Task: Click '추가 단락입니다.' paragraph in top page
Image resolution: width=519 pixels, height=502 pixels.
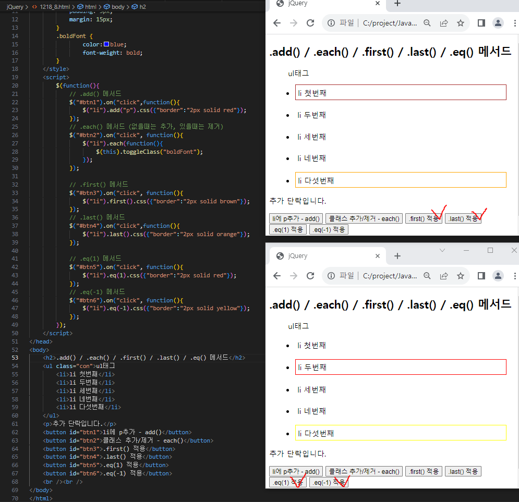Action: click(297, 201)
